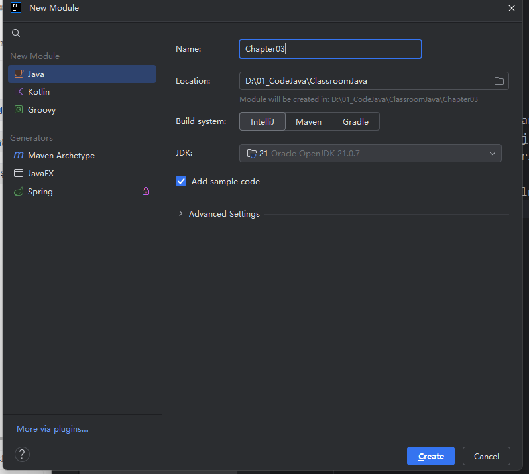This screenshot has height=474, width=529.
Task: Choose the JavaFX generator
Action: pyautogui.click(x=82, y=173)
